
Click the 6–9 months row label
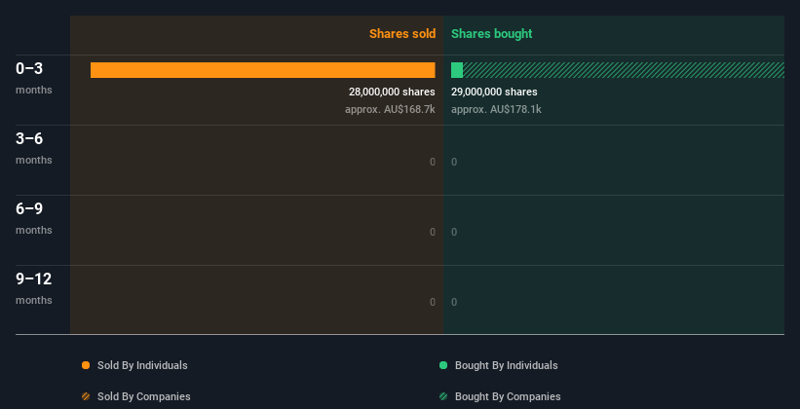pos(34,218)
